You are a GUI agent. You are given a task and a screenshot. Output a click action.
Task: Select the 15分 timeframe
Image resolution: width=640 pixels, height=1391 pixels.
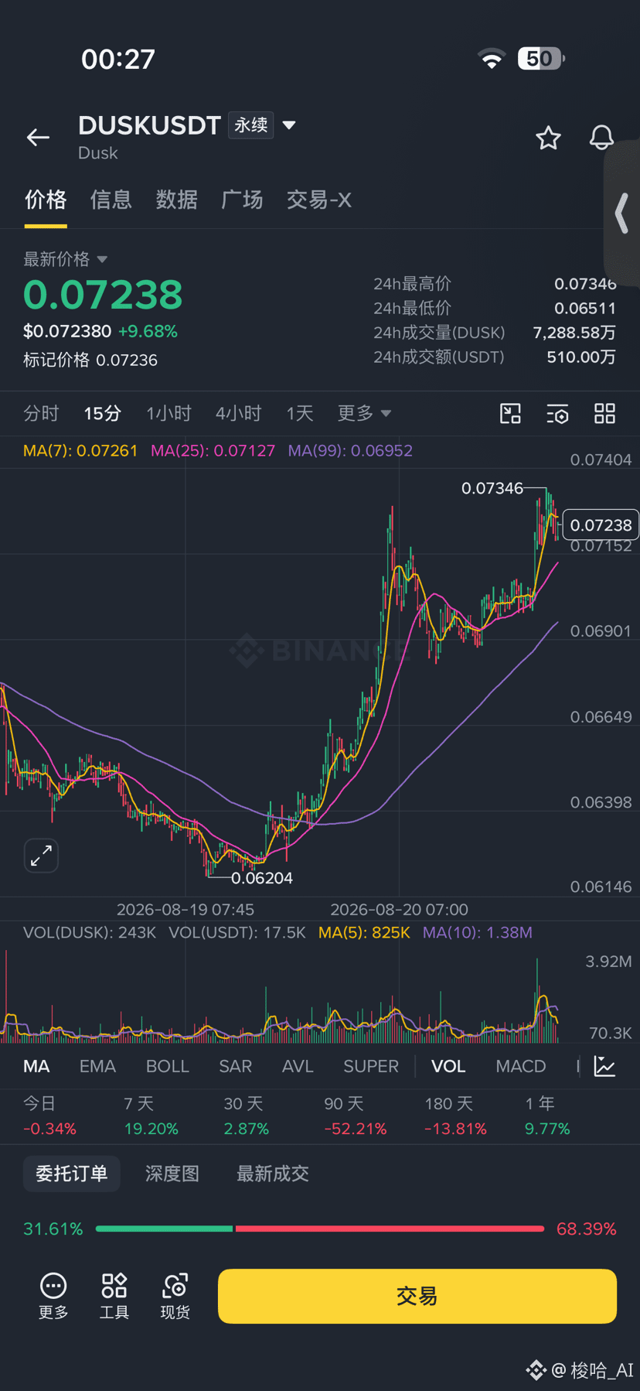(x=103, y=413)
